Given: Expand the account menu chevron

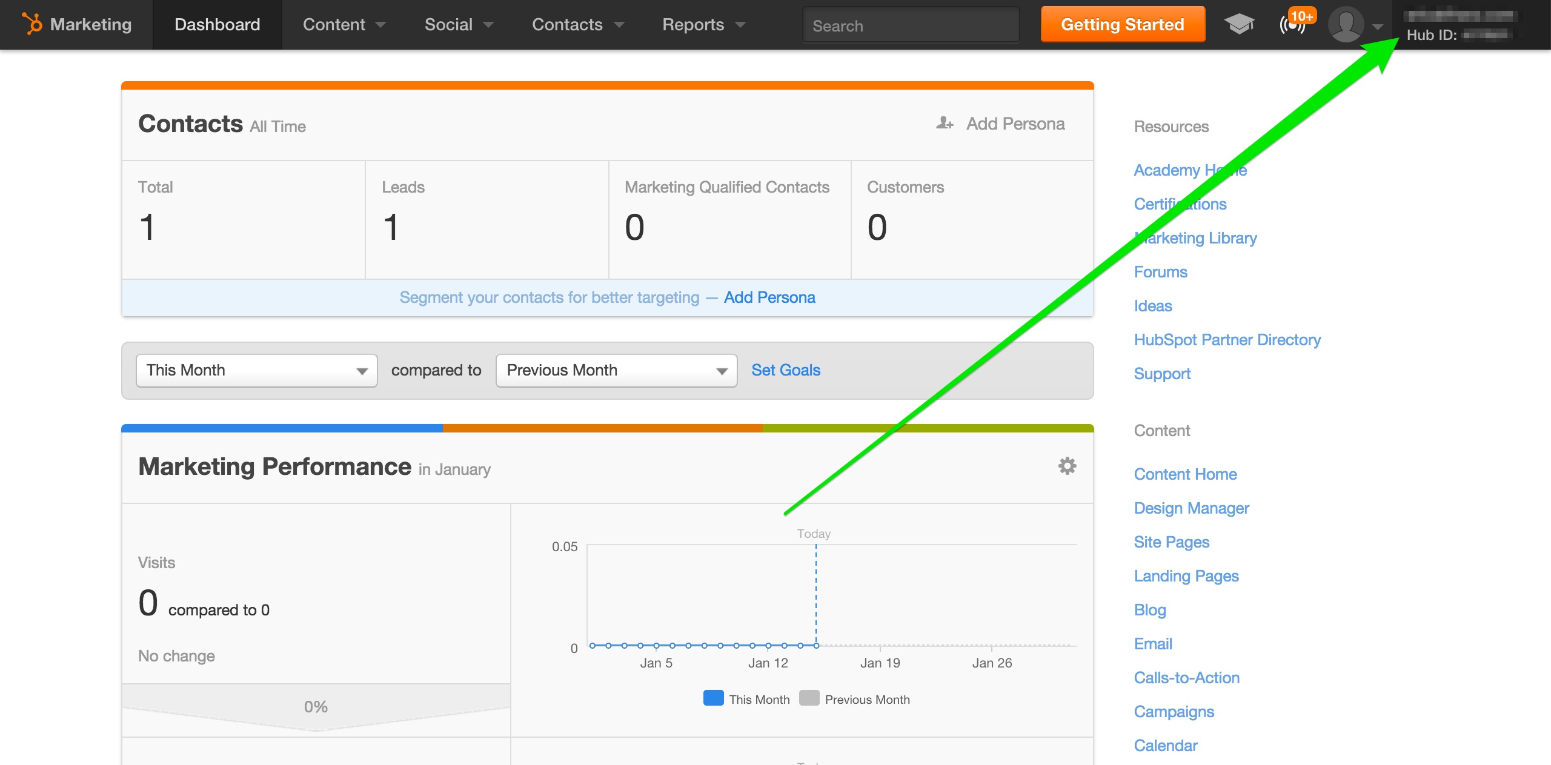Looking at the screenshot, I should click(1377, 26).
